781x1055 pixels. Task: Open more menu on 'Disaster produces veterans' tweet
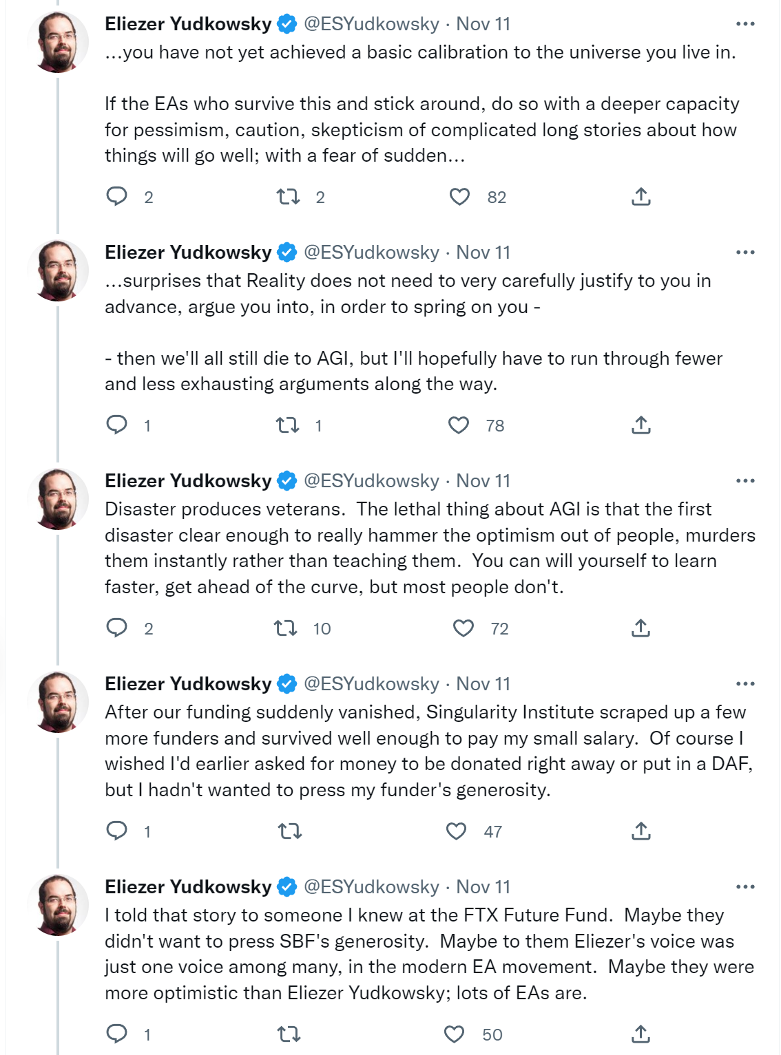pyautogui.click(x=745, y=481)
